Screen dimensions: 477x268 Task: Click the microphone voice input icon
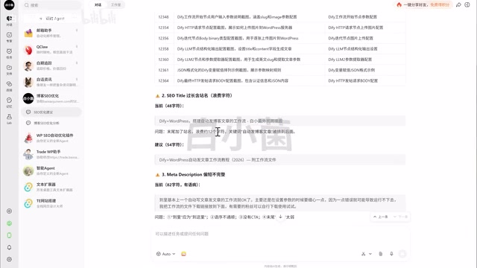pos(391,254)
